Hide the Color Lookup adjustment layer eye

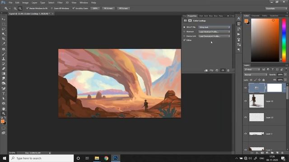(x=246, y=88)
